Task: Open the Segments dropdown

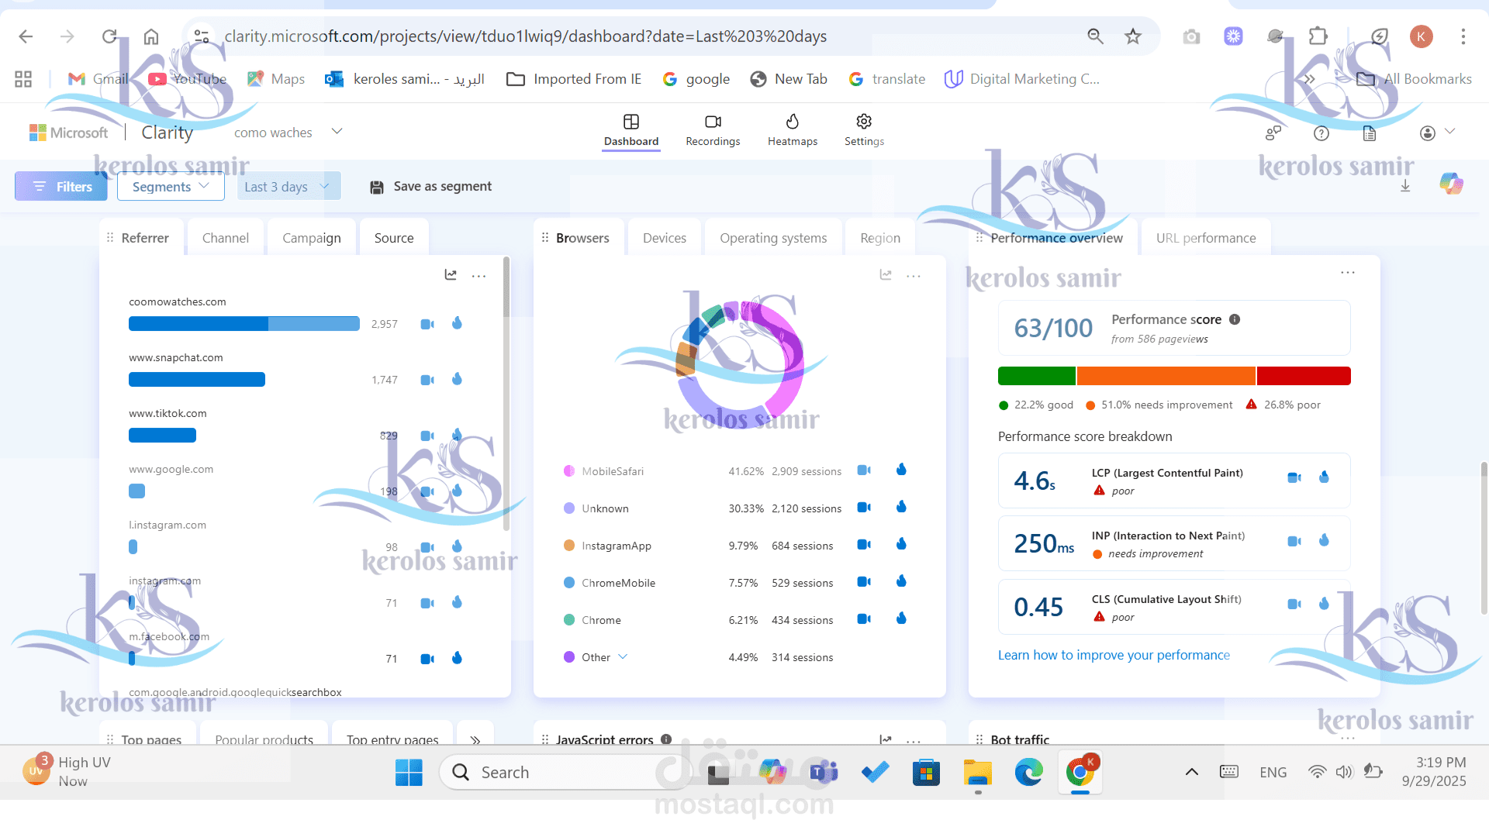Action: (171, 187)
